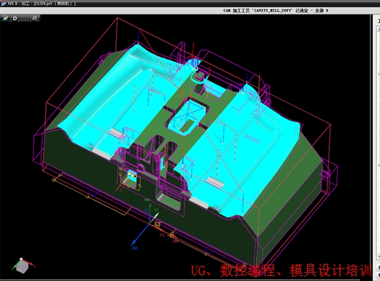This screenshot has width=380, height=281.
Task: Open the gear settings icon in the toolbar
Action: 14,18
